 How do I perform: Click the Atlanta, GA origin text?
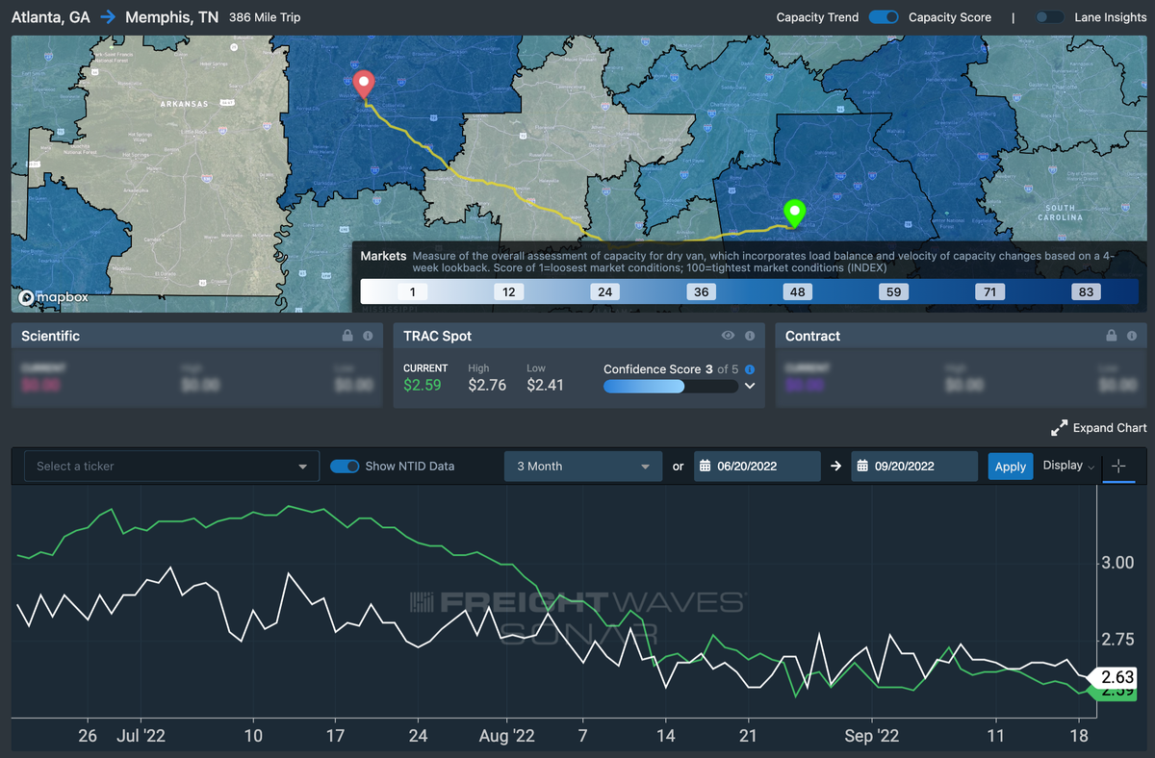[50, 17]
